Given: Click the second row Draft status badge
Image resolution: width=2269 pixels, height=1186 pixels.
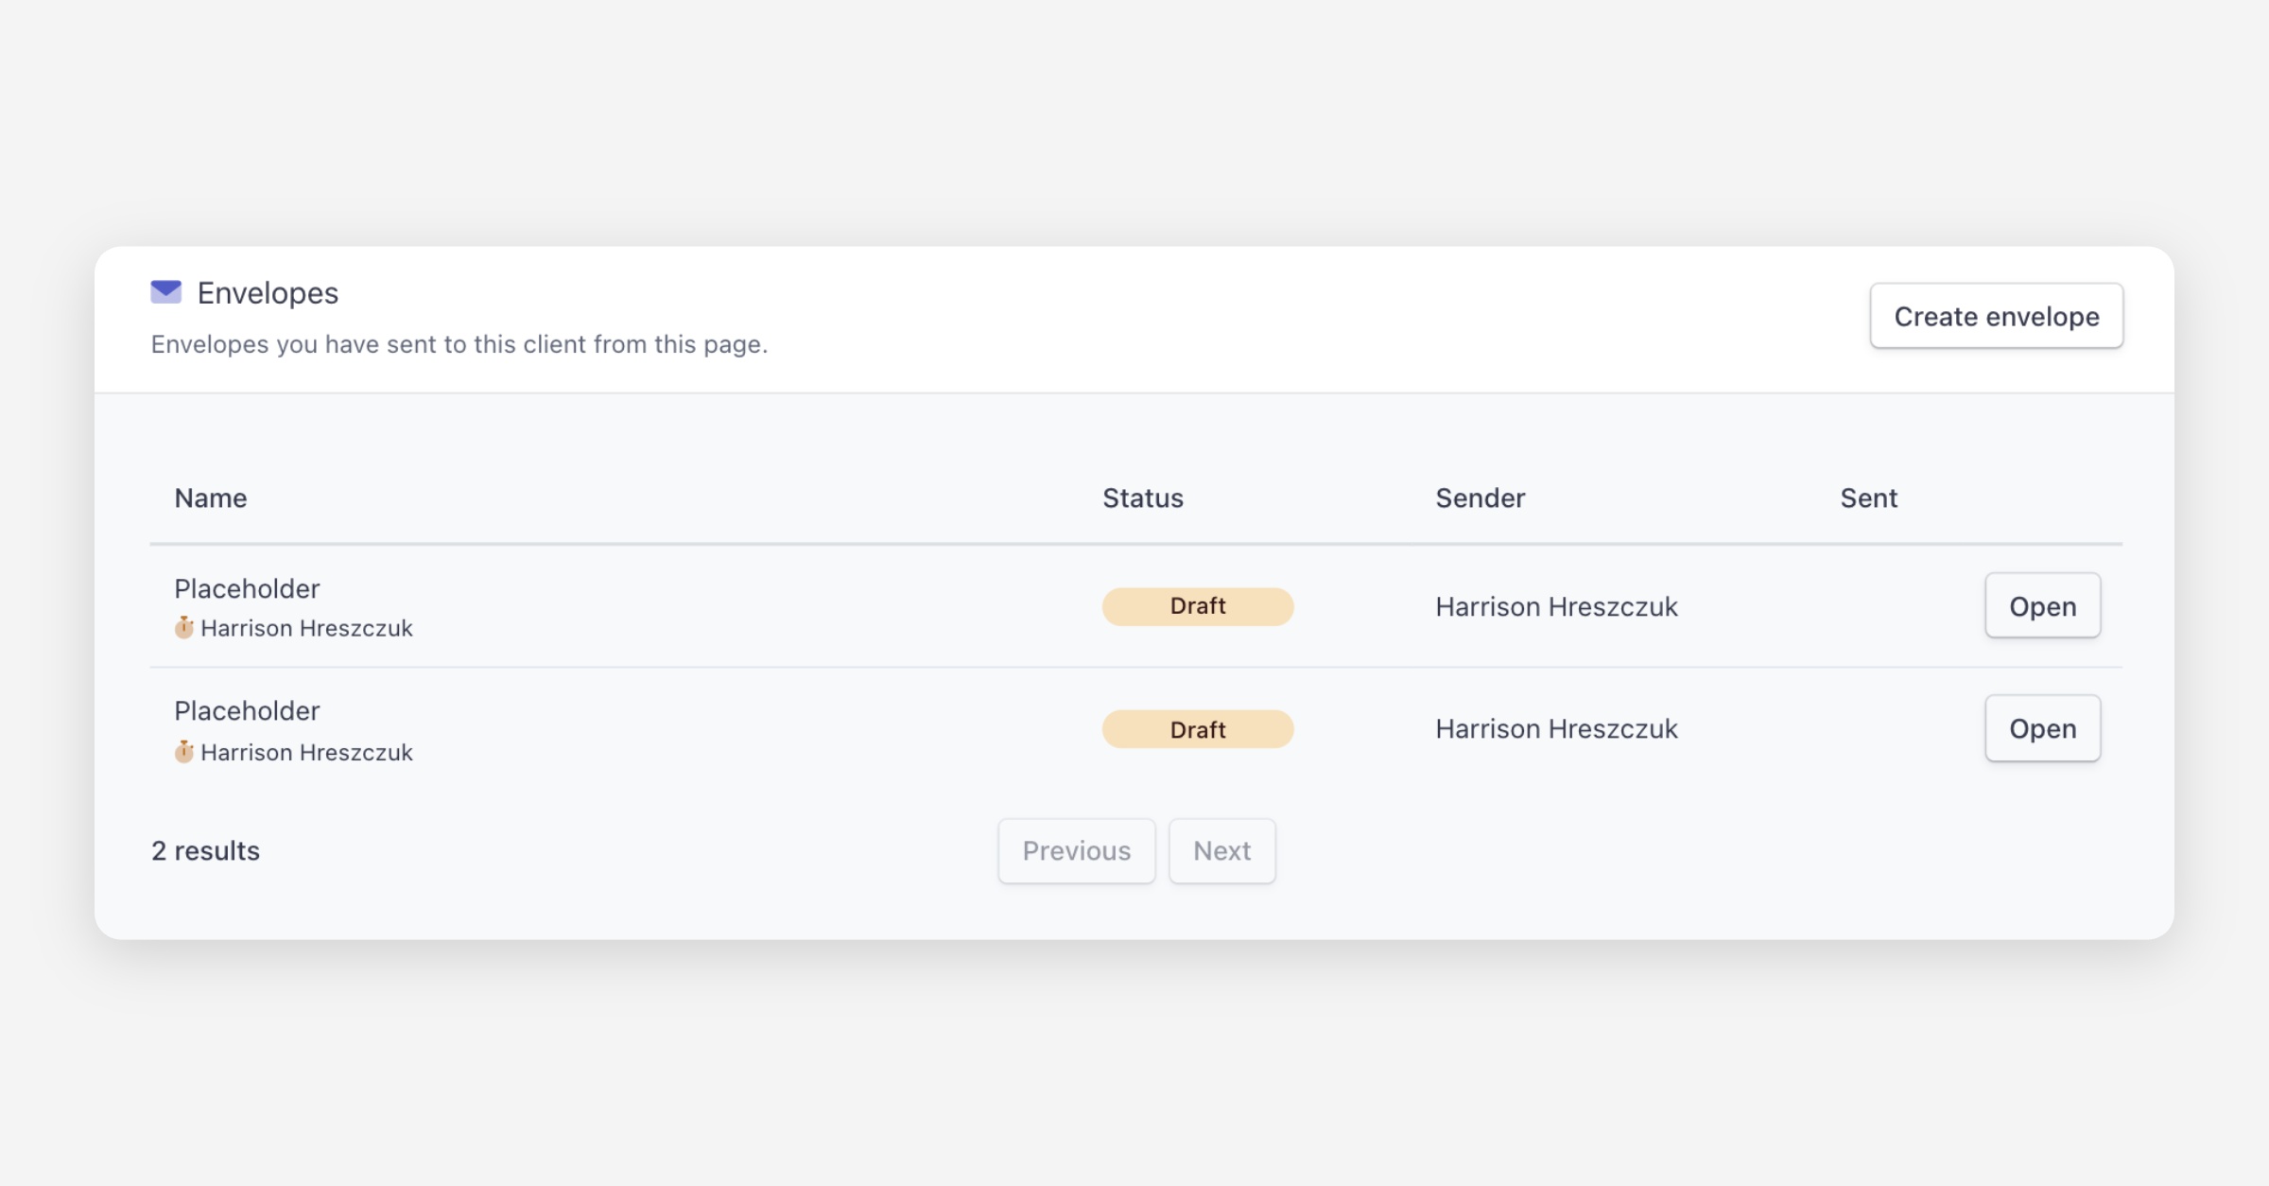Looking at the screenshot, I should click(1197, 729).
